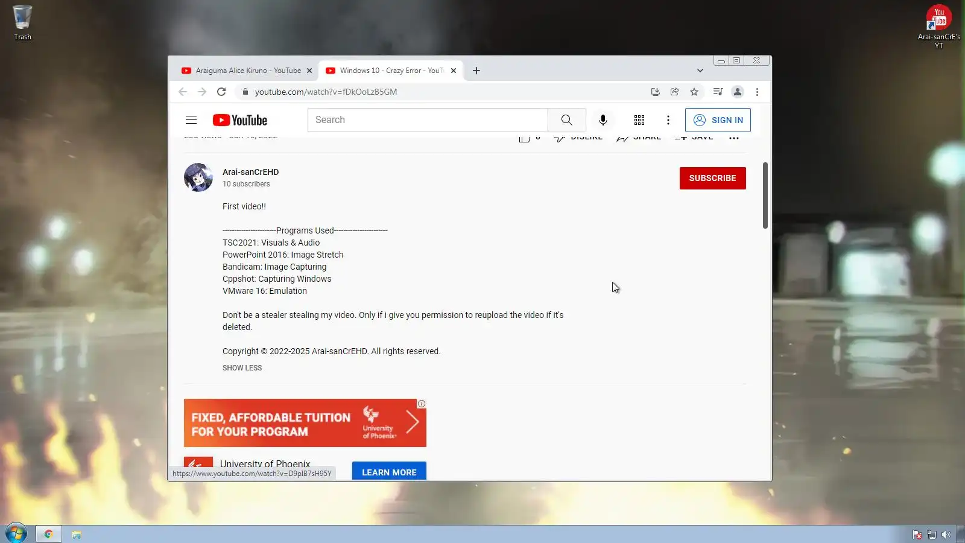Open YouTube settings three-dot menu
Screen dimensions: 965x543
tap(668, 120)
